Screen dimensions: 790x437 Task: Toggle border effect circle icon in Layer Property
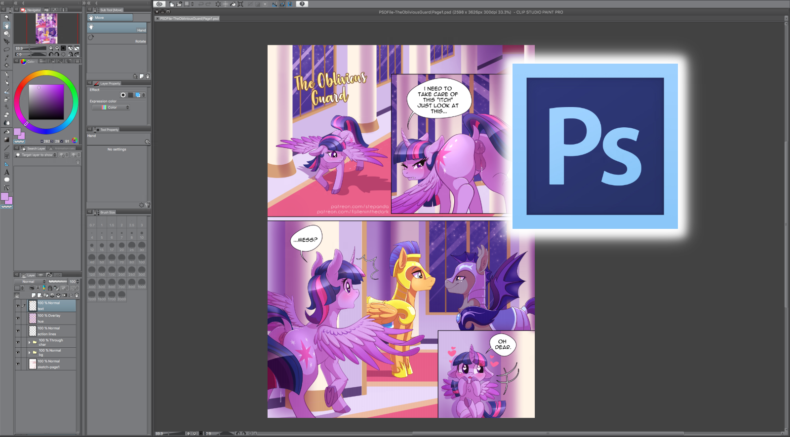123,95
